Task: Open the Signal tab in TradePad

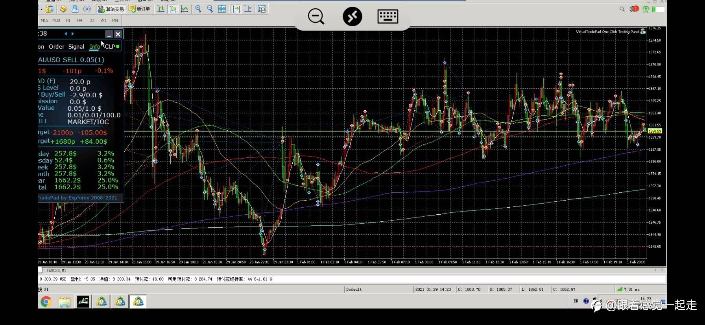Action: 76,47
